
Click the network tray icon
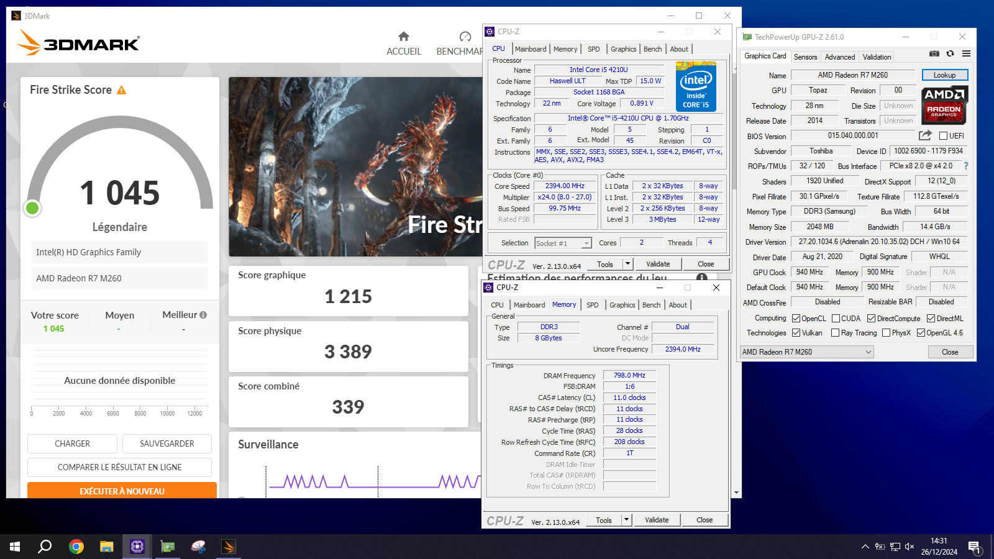[895, 547]
